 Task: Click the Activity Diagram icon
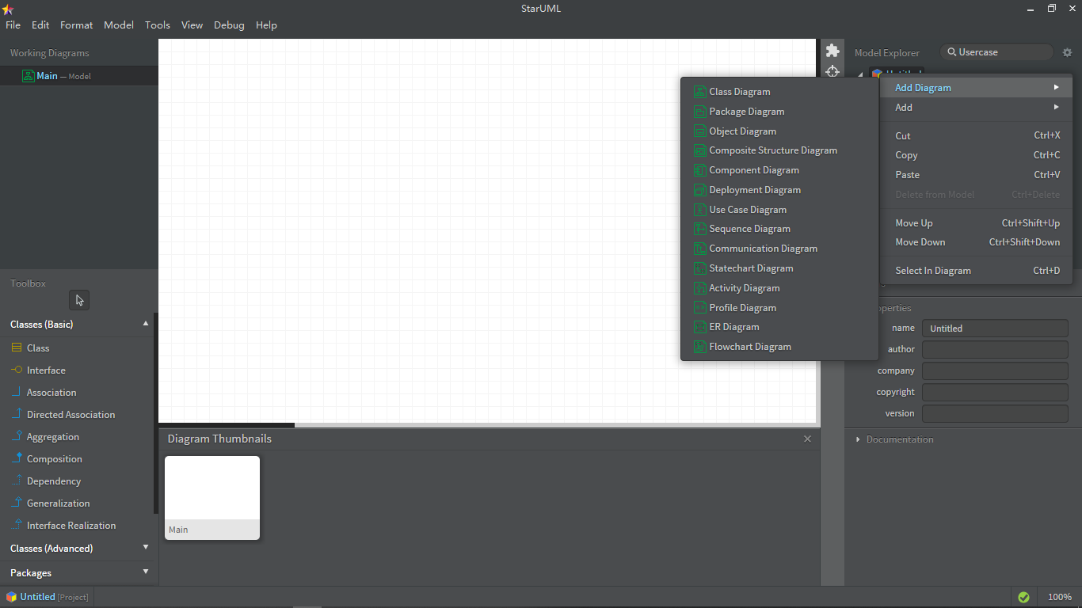coord(699,288)
